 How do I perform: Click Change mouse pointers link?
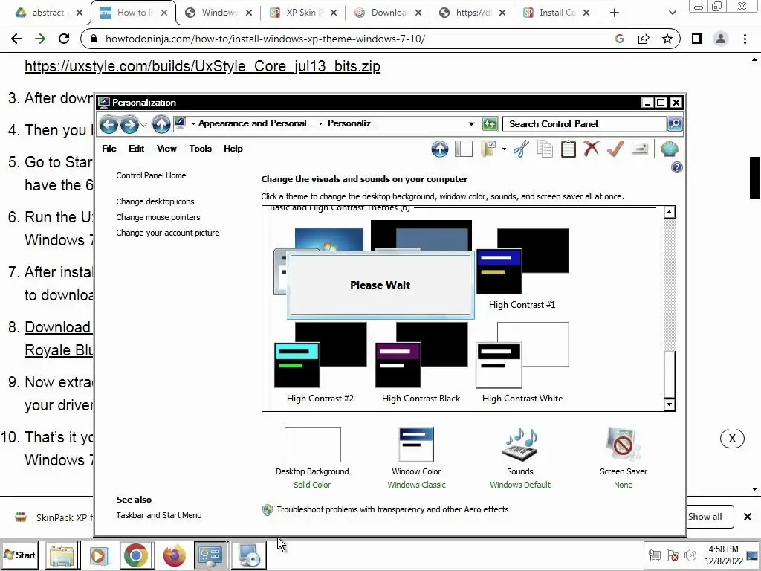158,217
